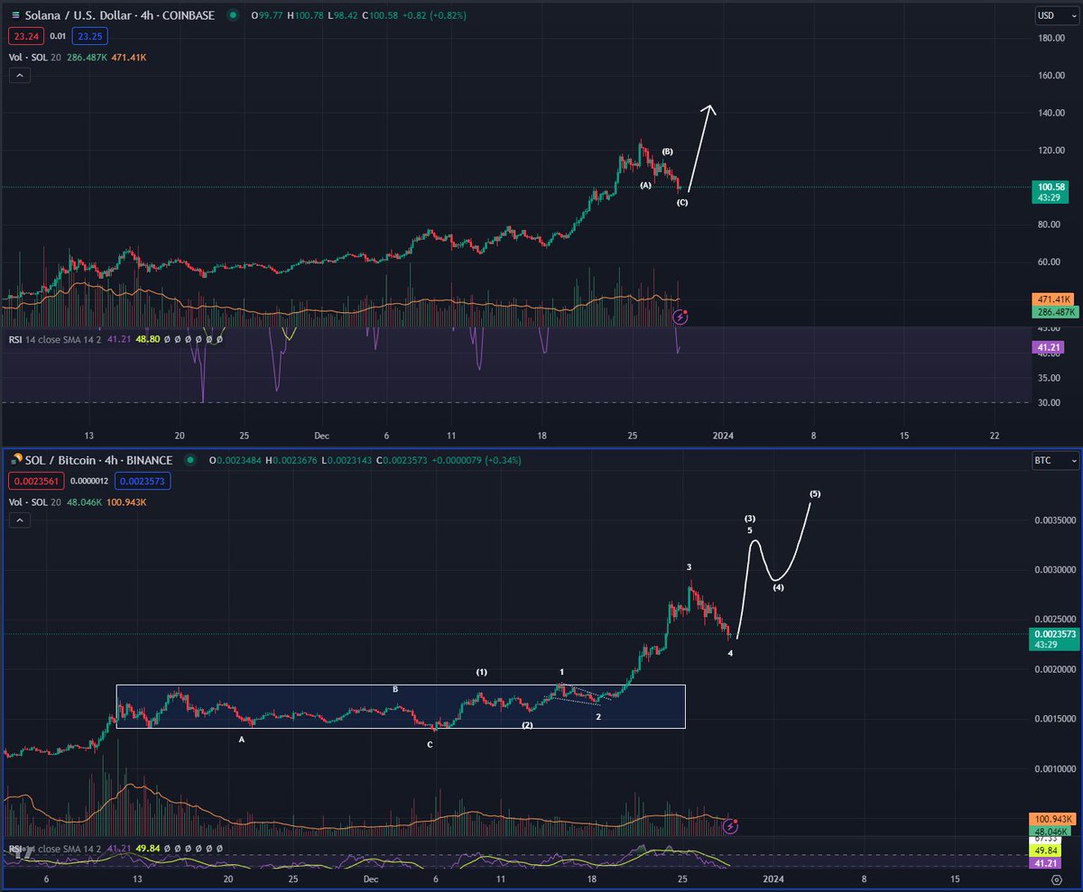Screen dimensions: 1083x892
Task: Click the Solana logo in the SOL/Bitcoin chart header
Action: (x=15, y=460)
